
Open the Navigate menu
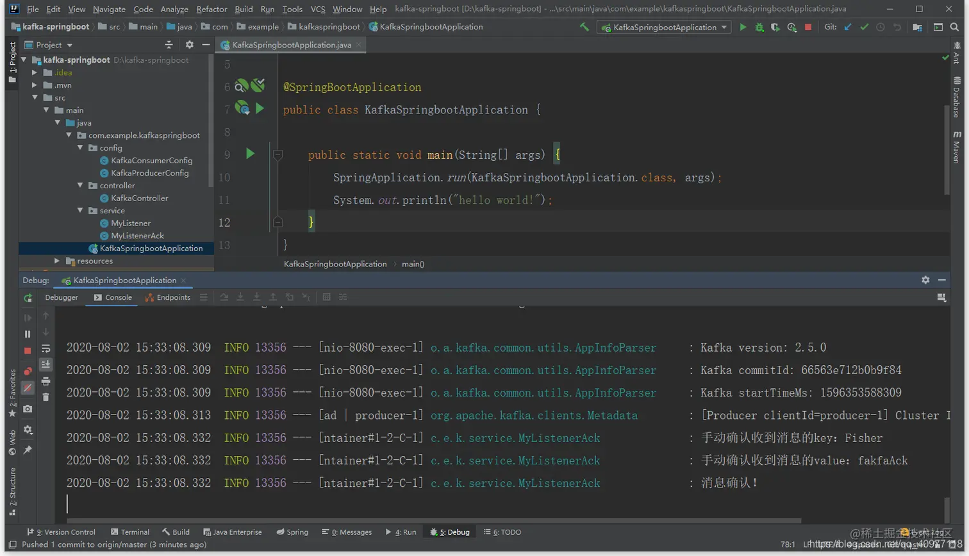point(109,9)
